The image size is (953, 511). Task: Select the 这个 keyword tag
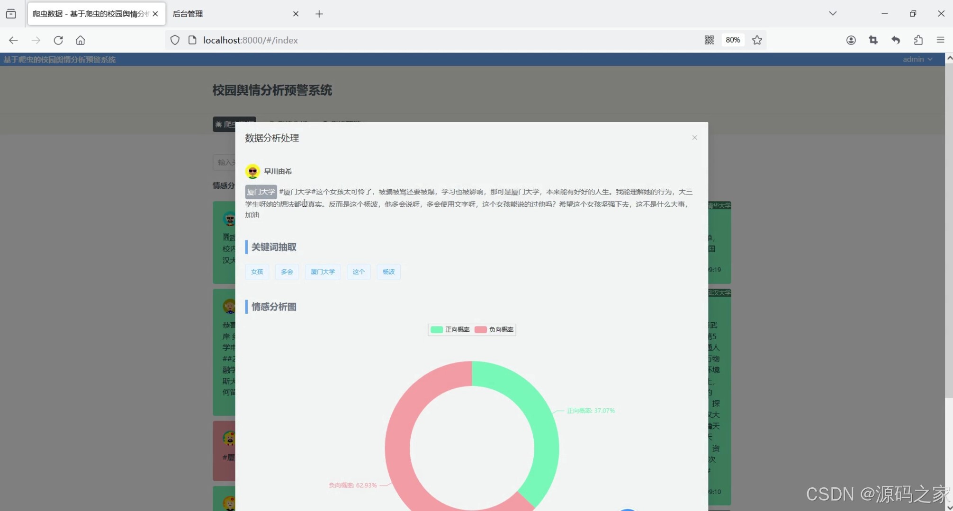pos(359,272)
